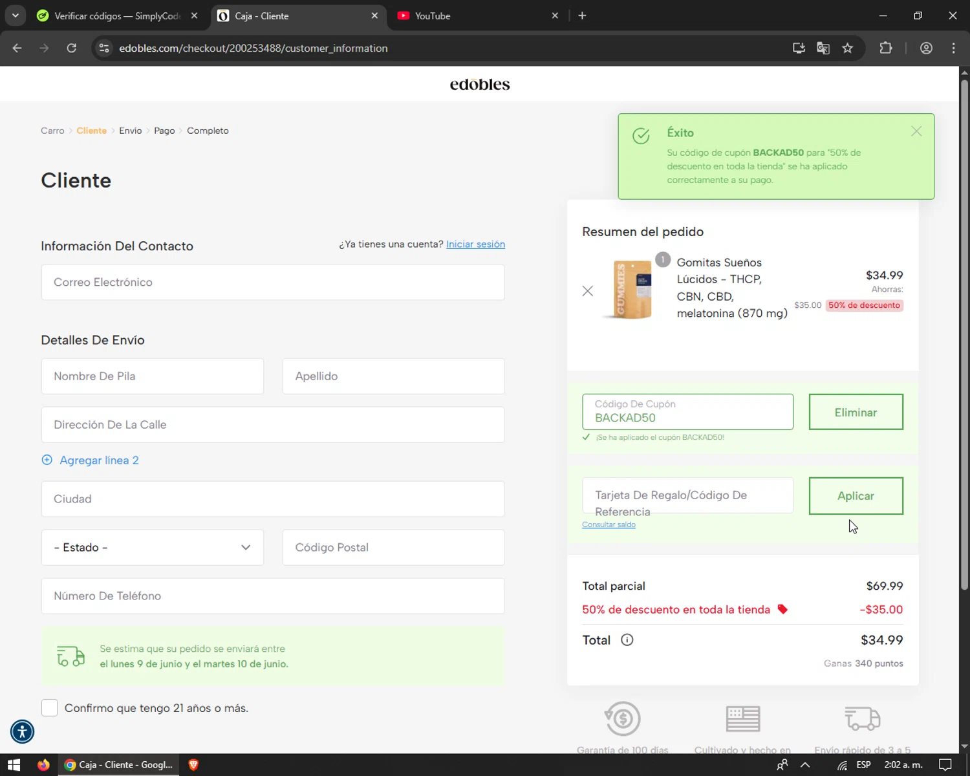Open Firefox from the taskbar
The width and height of the screenshot is (970, 776).
pyautogui.click(x=43, y=765)
